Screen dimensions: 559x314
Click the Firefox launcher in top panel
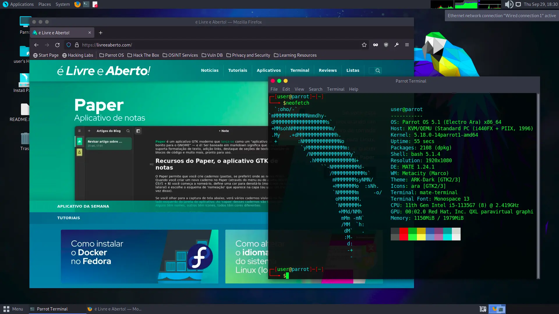(x=77, y=4)
